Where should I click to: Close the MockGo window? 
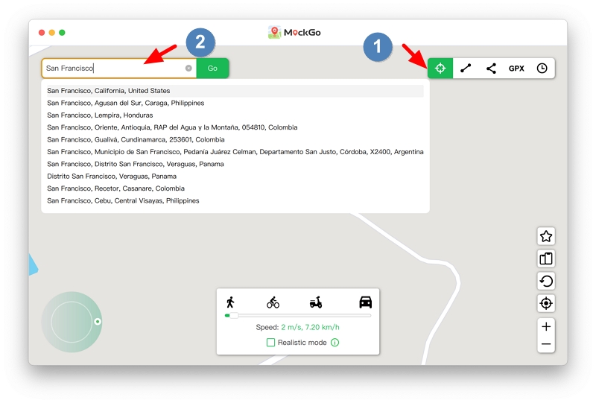pyautogui.click(x=42, y=33)
